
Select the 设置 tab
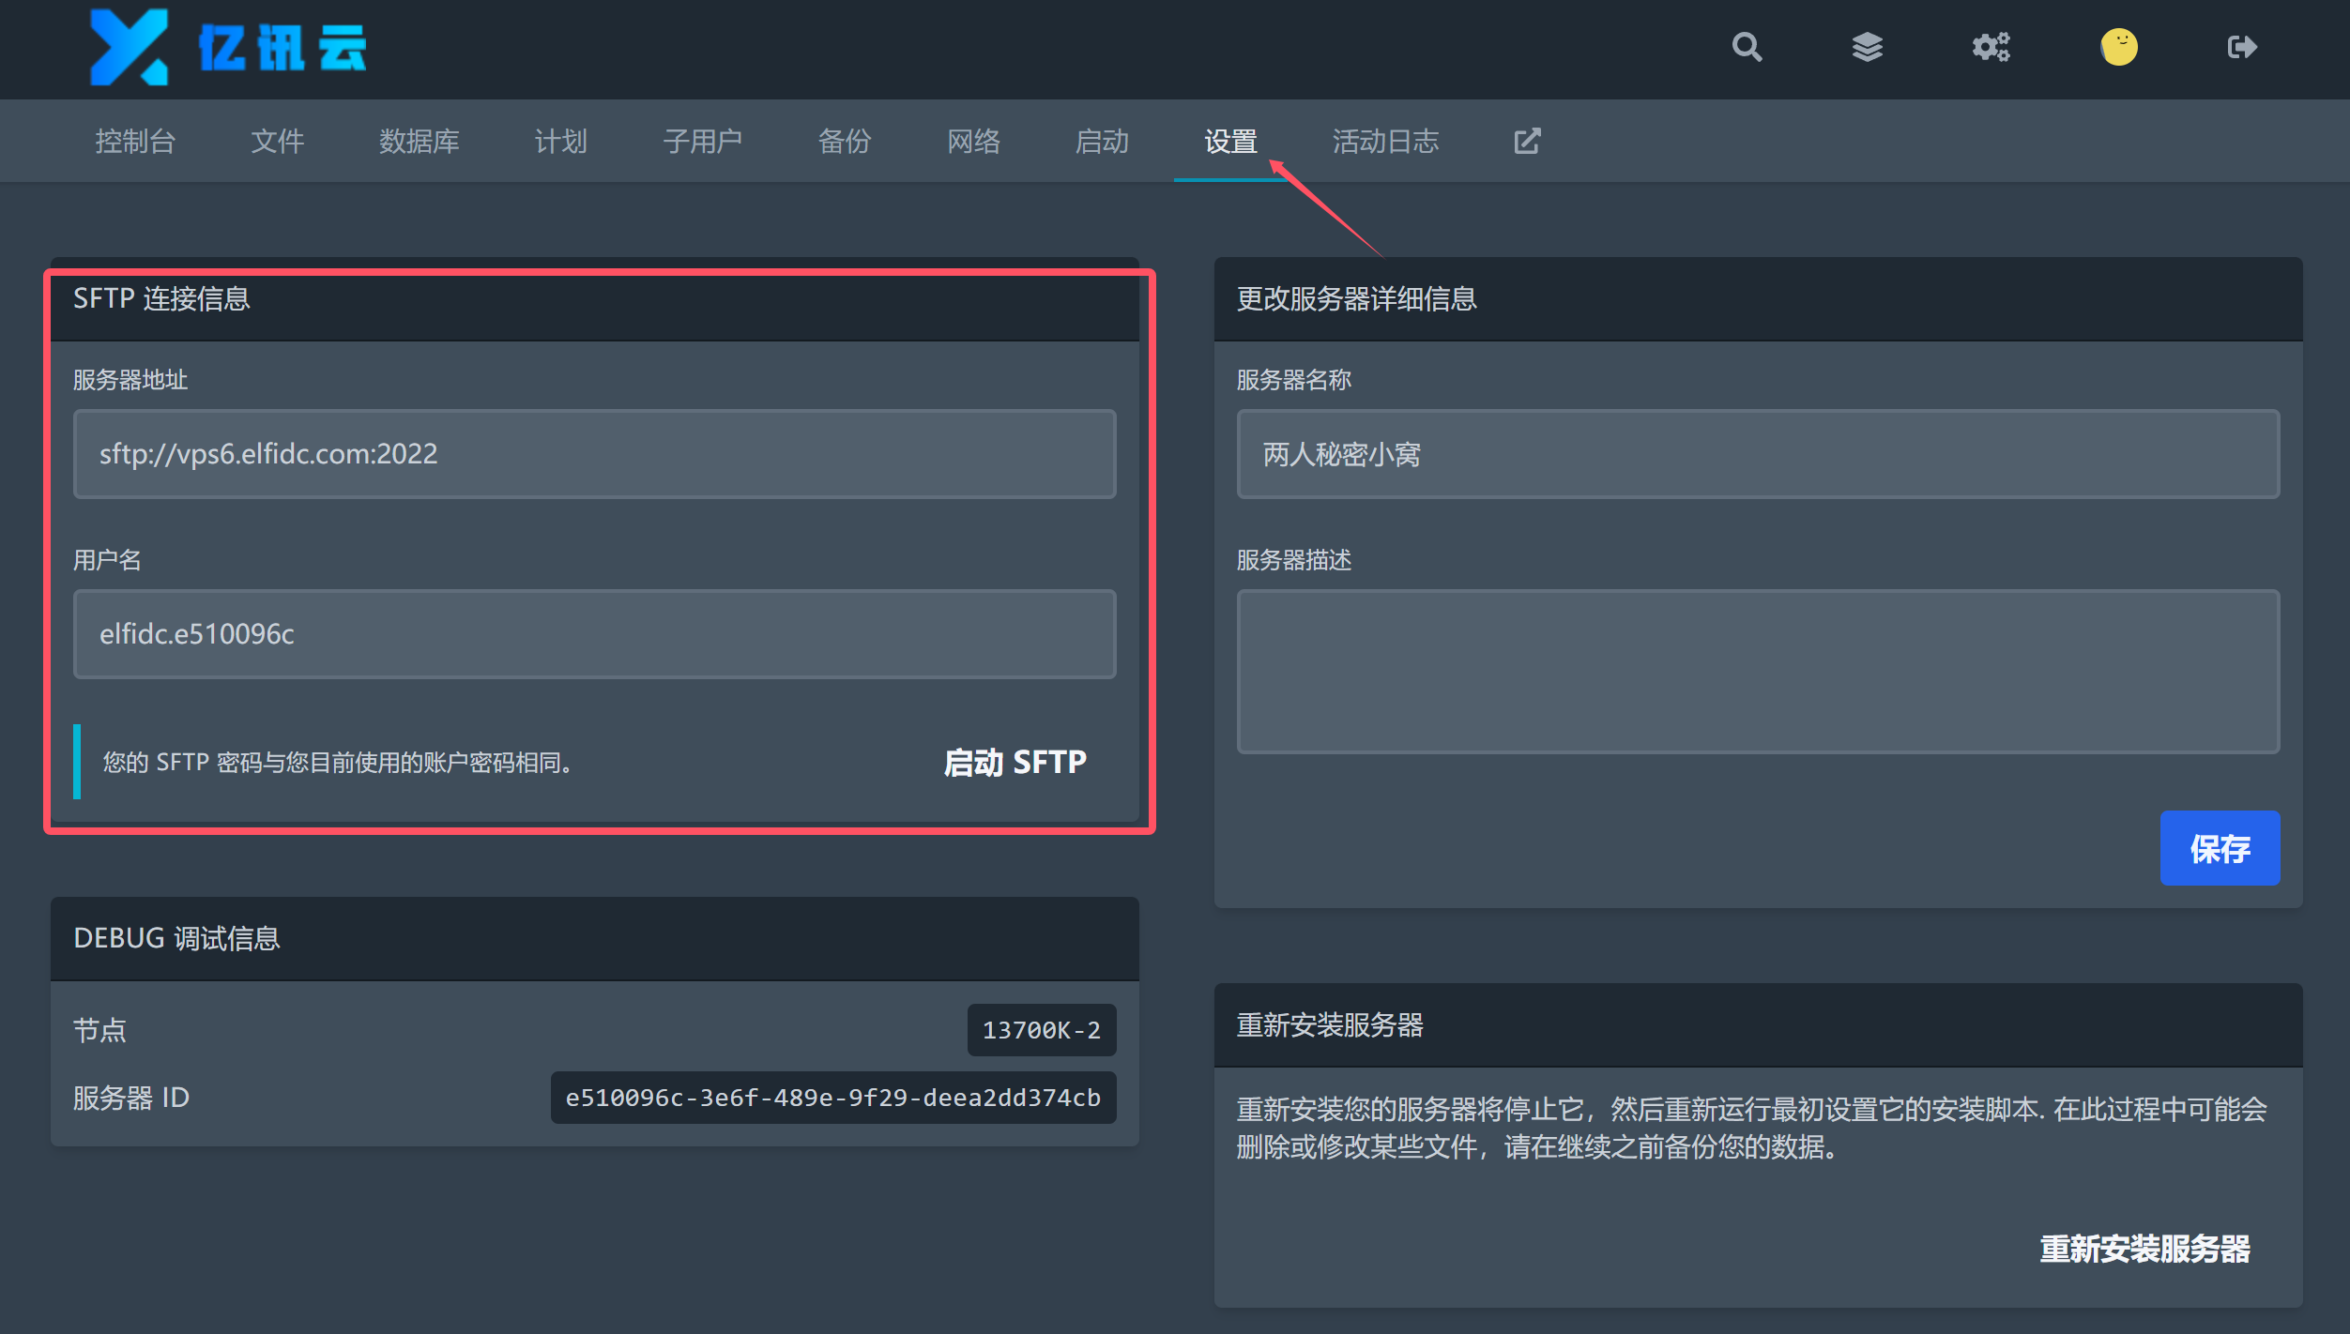pos(1230,141)
